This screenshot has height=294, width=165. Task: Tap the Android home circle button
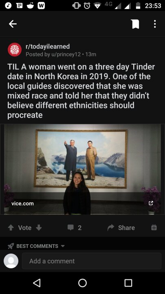[82, 283]
